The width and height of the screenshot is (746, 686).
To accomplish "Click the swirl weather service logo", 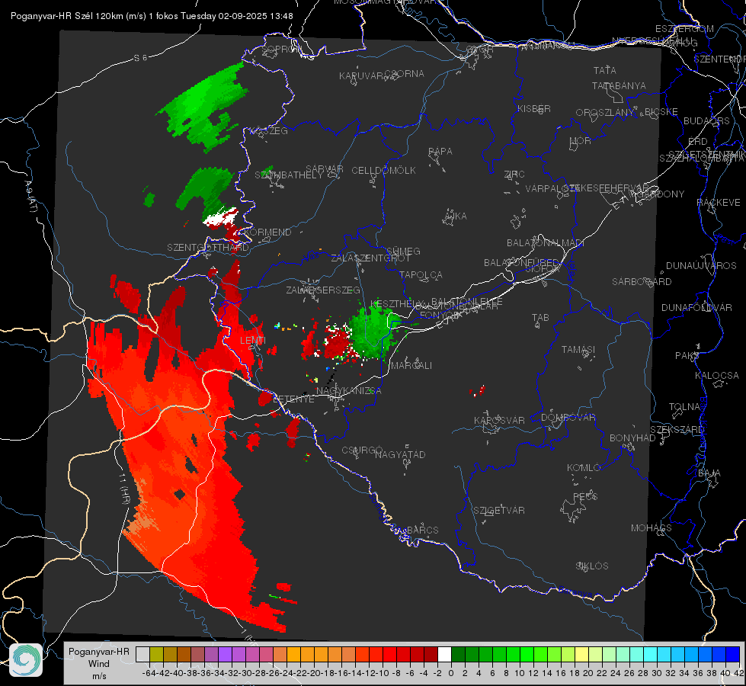I will pos(26,660).
